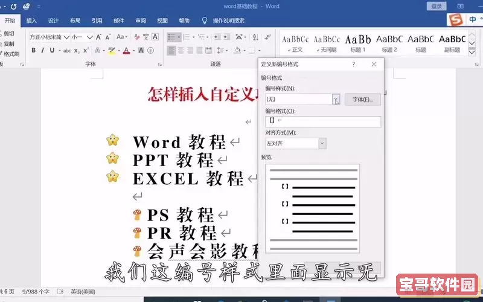Image resolution: width=483 pixels, height=302 pixels.
Task: Apply distributed alignment icon
Action: click(209, 50)
